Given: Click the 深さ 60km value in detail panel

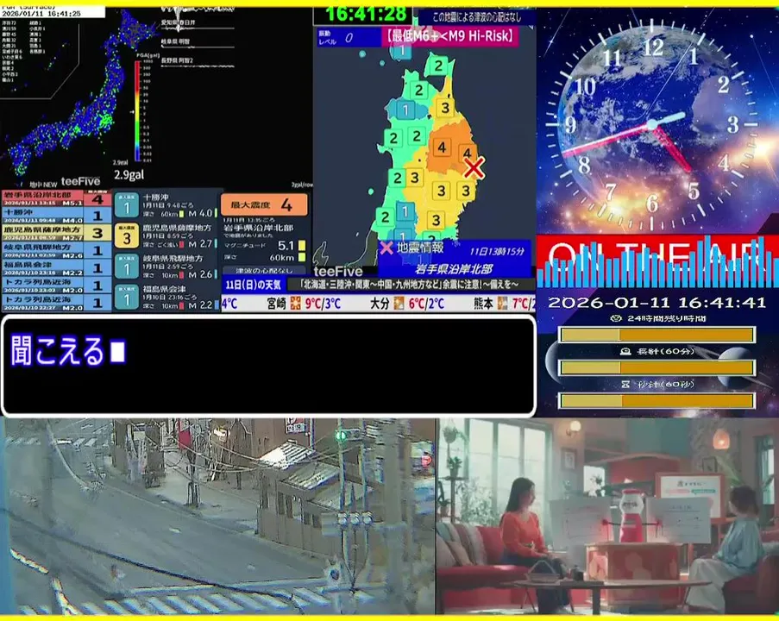Looking at the screenshot, I should coord(282,257).
